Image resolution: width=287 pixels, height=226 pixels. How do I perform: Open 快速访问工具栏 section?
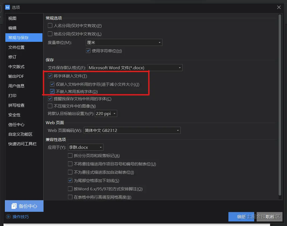[x=24, y=144]
